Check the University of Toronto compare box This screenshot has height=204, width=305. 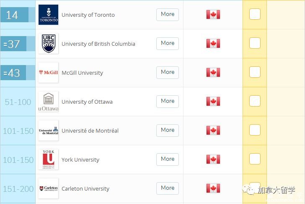click(x=255, y=14)
